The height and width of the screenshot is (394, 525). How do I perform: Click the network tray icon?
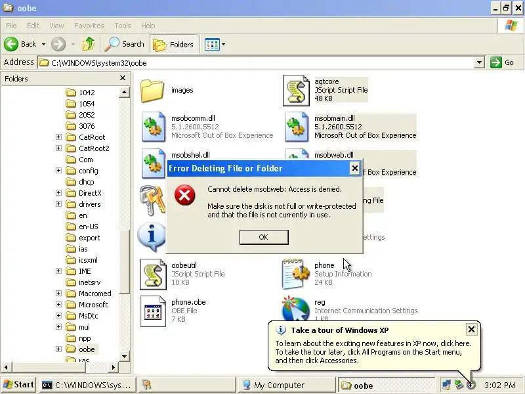point(446,385)
